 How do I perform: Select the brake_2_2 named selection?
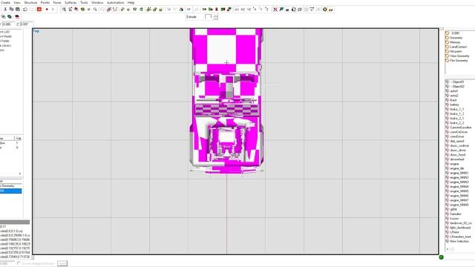point(457,122)
